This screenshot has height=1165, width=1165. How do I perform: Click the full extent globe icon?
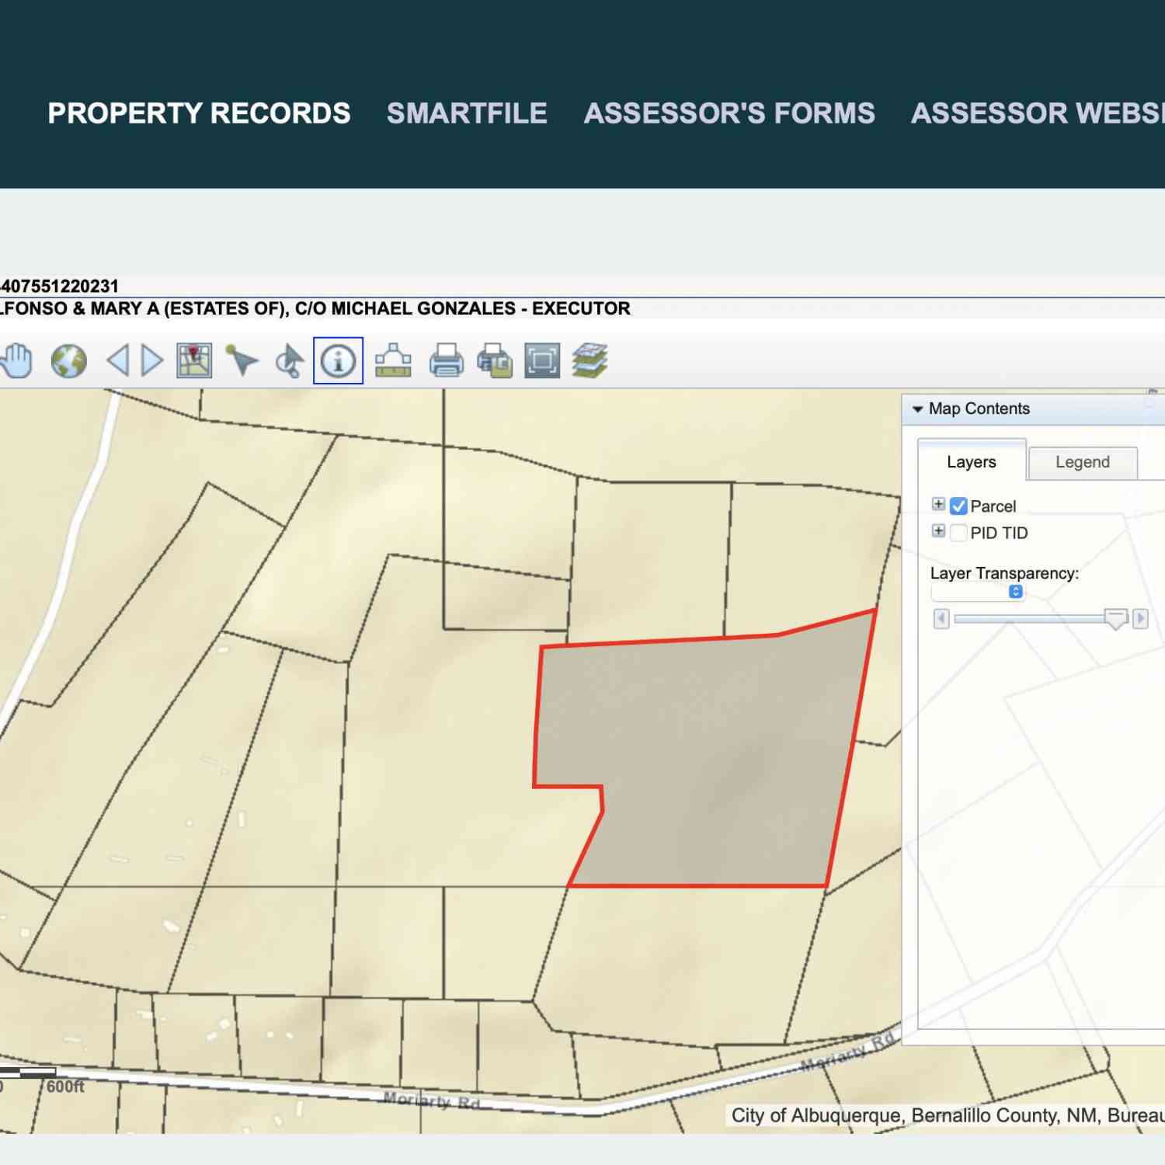pyautogui.click(x=69, y=361)
